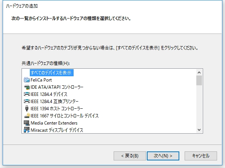225x168 pixels.
Task: Click the Miracast display device icon
Action: pos(27,130)
